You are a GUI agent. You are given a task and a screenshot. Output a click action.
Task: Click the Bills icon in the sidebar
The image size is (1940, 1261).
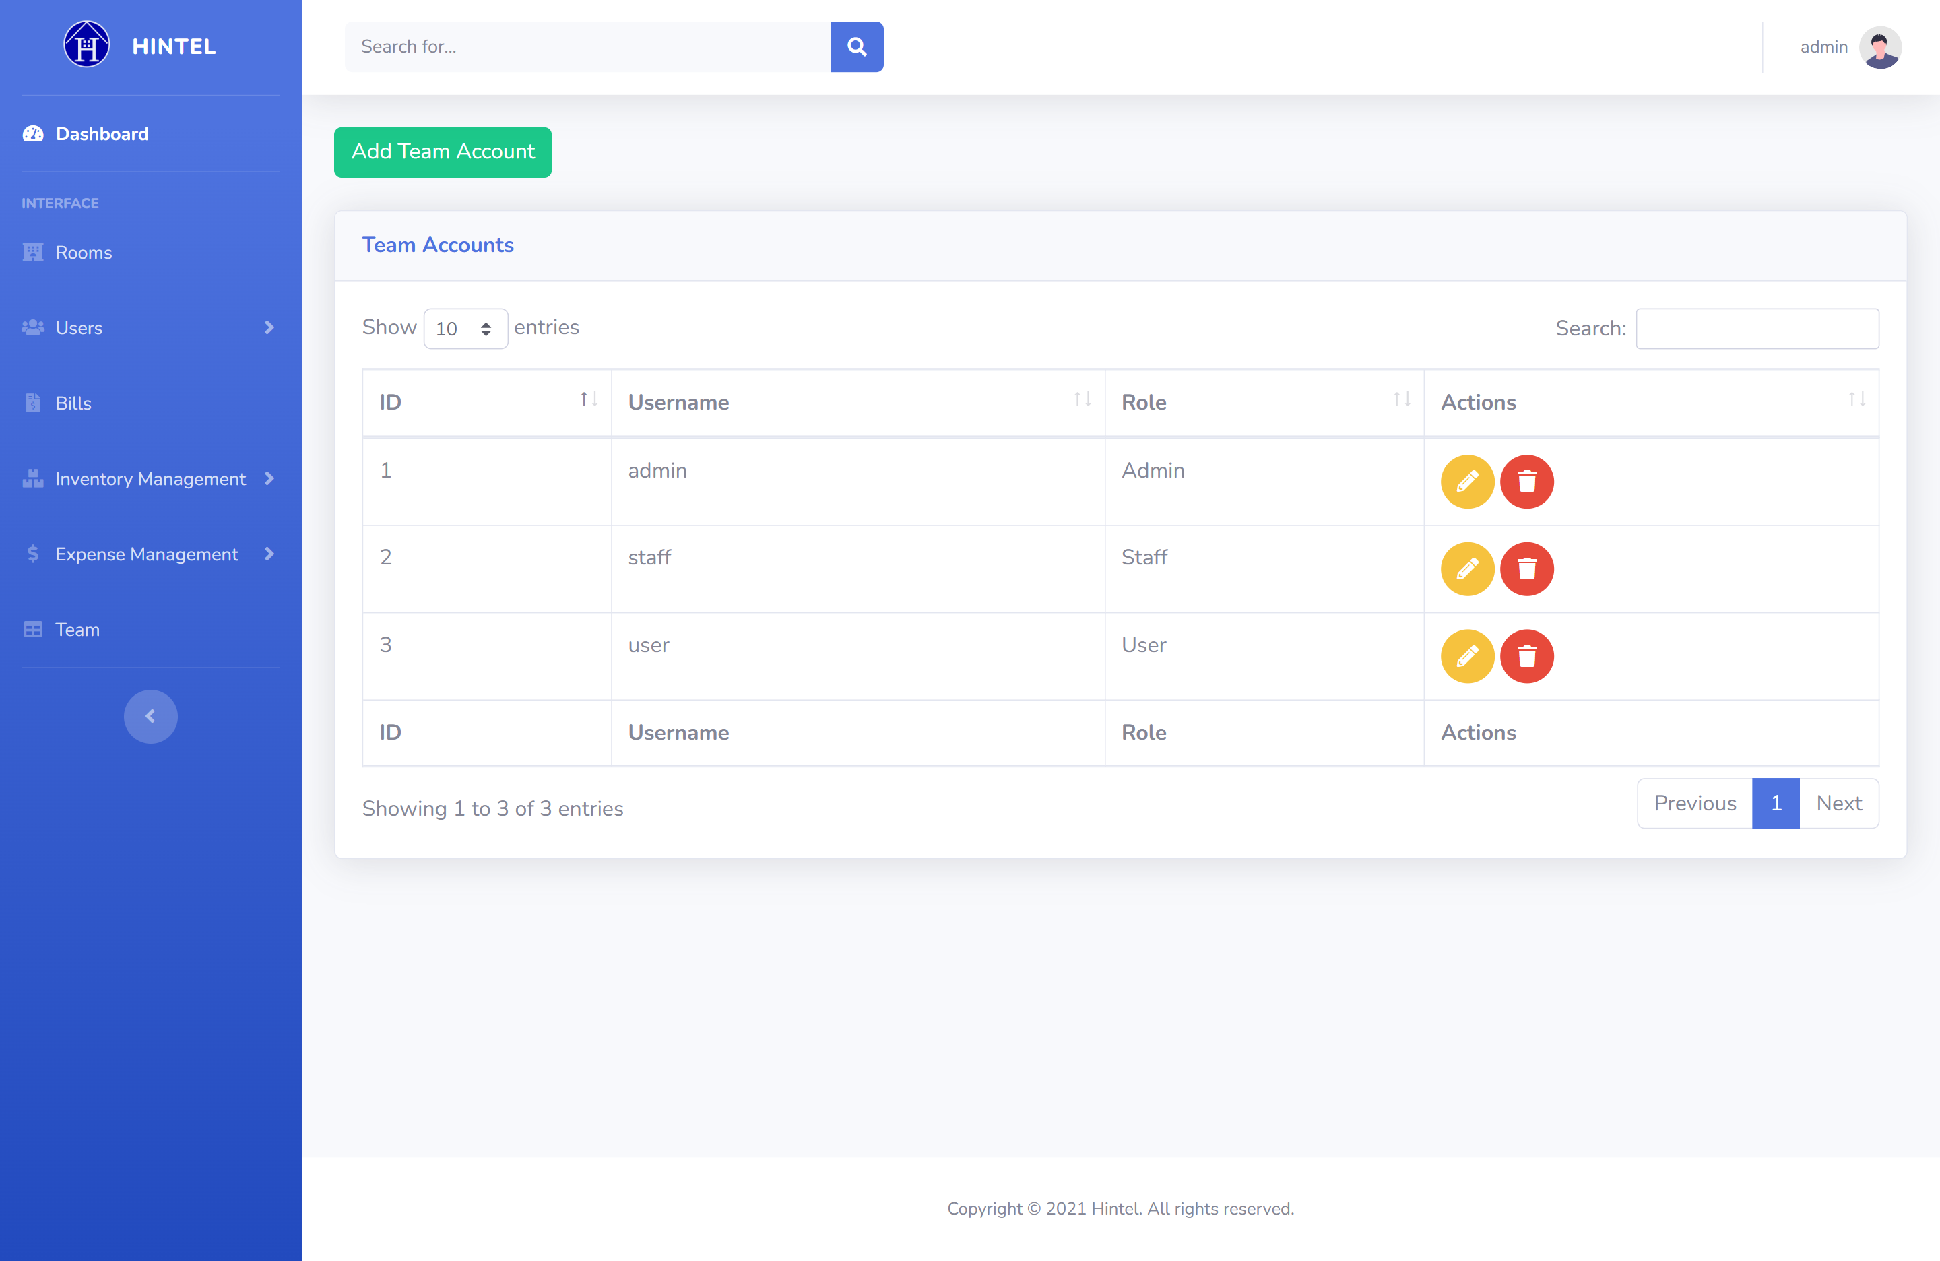(32, 403)
